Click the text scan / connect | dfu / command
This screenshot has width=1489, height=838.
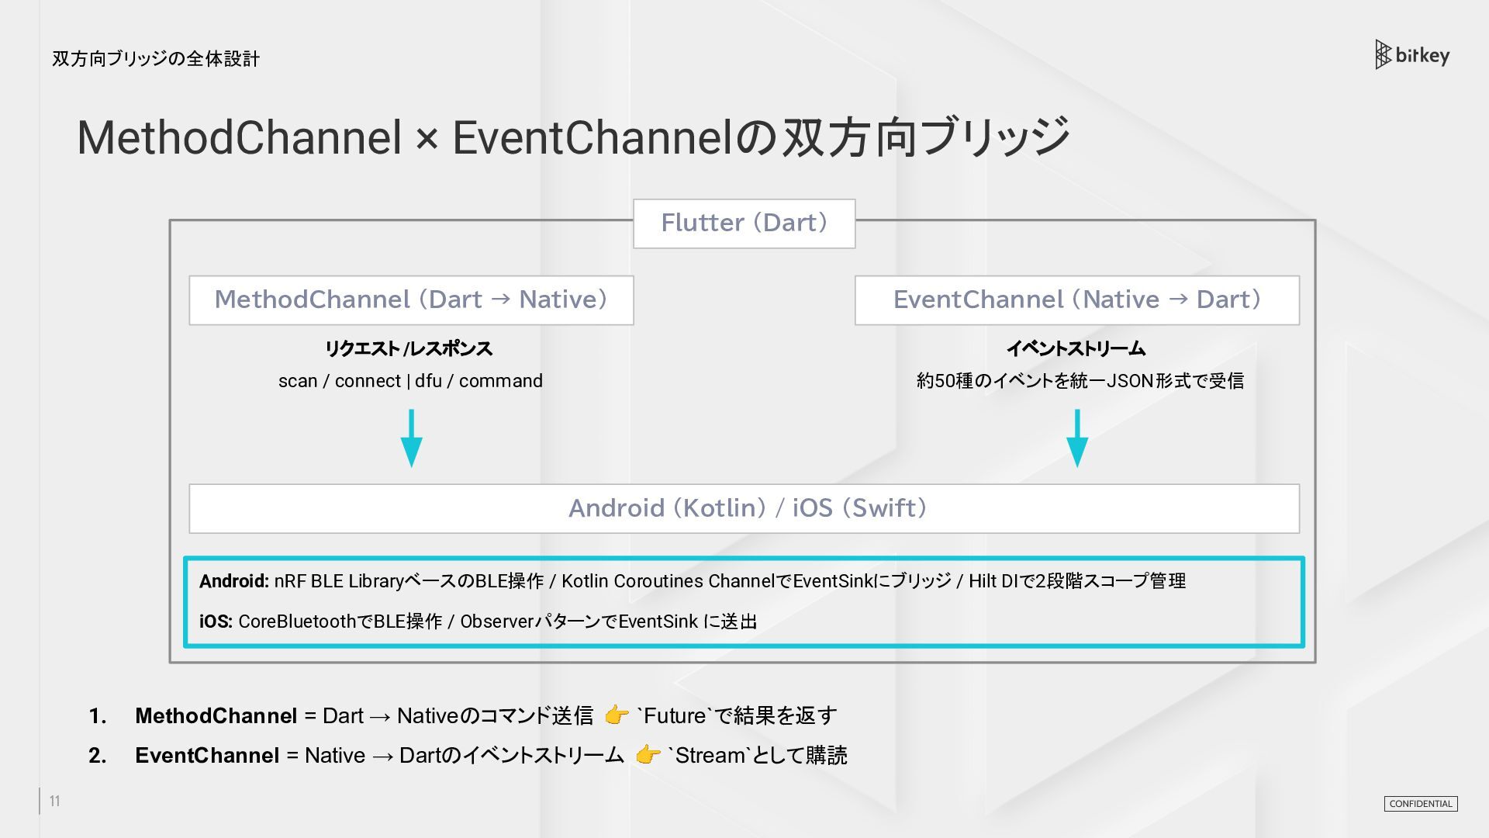(x=410, y=381)
